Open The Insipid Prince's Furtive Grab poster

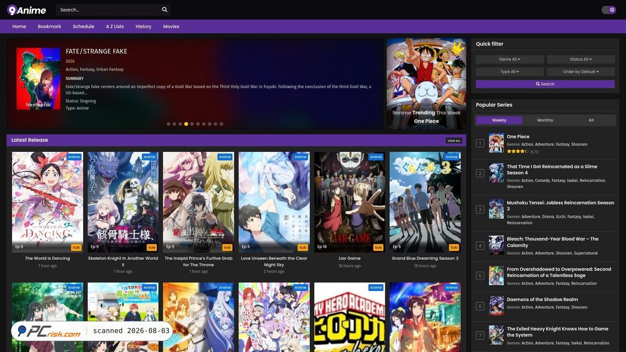click(199, 202)
